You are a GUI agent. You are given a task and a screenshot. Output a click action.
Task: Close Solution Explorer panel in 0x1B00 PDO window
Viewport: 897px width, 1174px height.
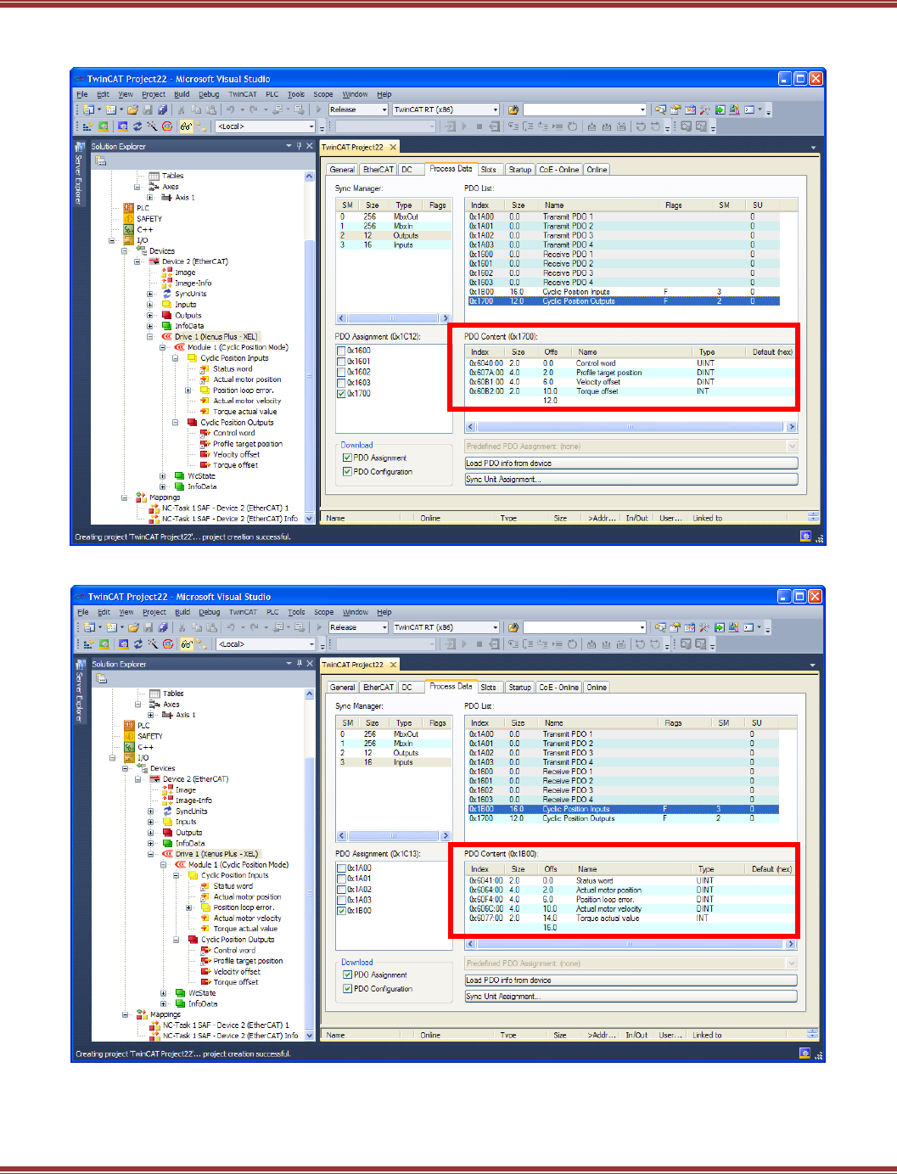click(310, 664)
